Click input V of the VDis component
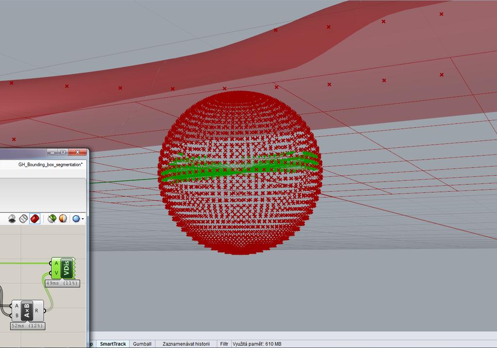497x348 pixels. [56, 273]
